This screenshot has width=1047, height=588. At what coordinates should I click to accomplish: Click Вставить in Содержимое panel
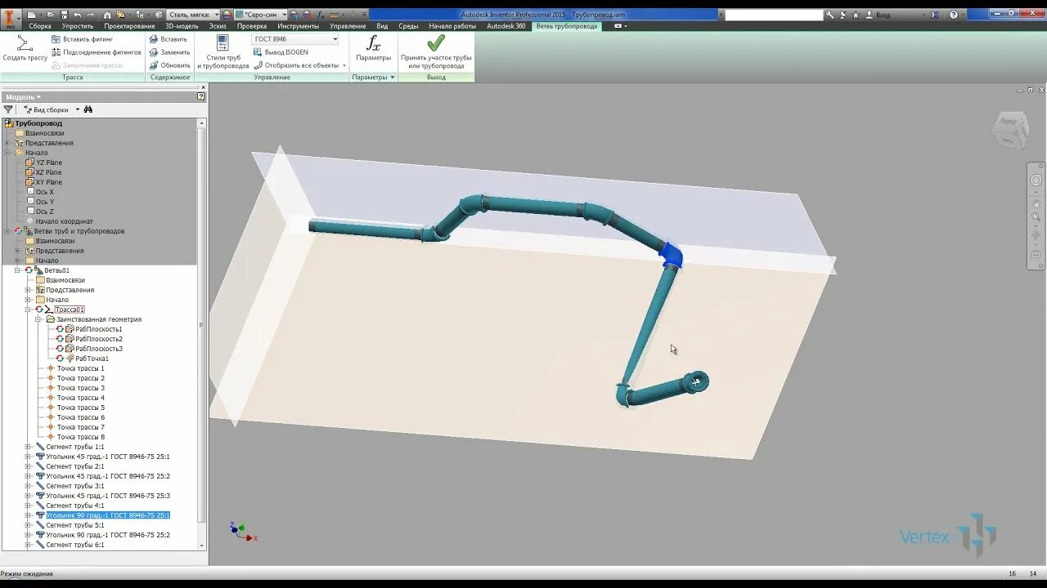click(x=169, y=39)
